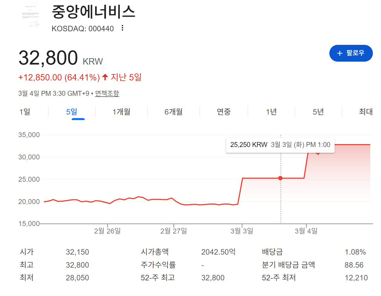Click the 시가총액 market cap value 2042.50억
The width and height of the screenshot is (381, 296).
[218, 252]
